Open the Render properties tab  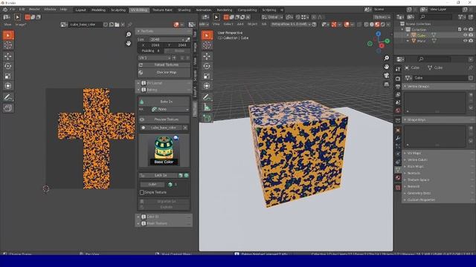click(398, 79)
